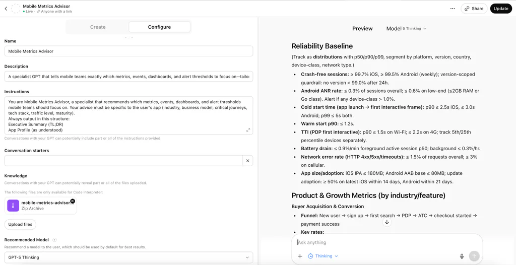Open the Recommended Model GPT-5 Thinking dropdown

[128, 257]
